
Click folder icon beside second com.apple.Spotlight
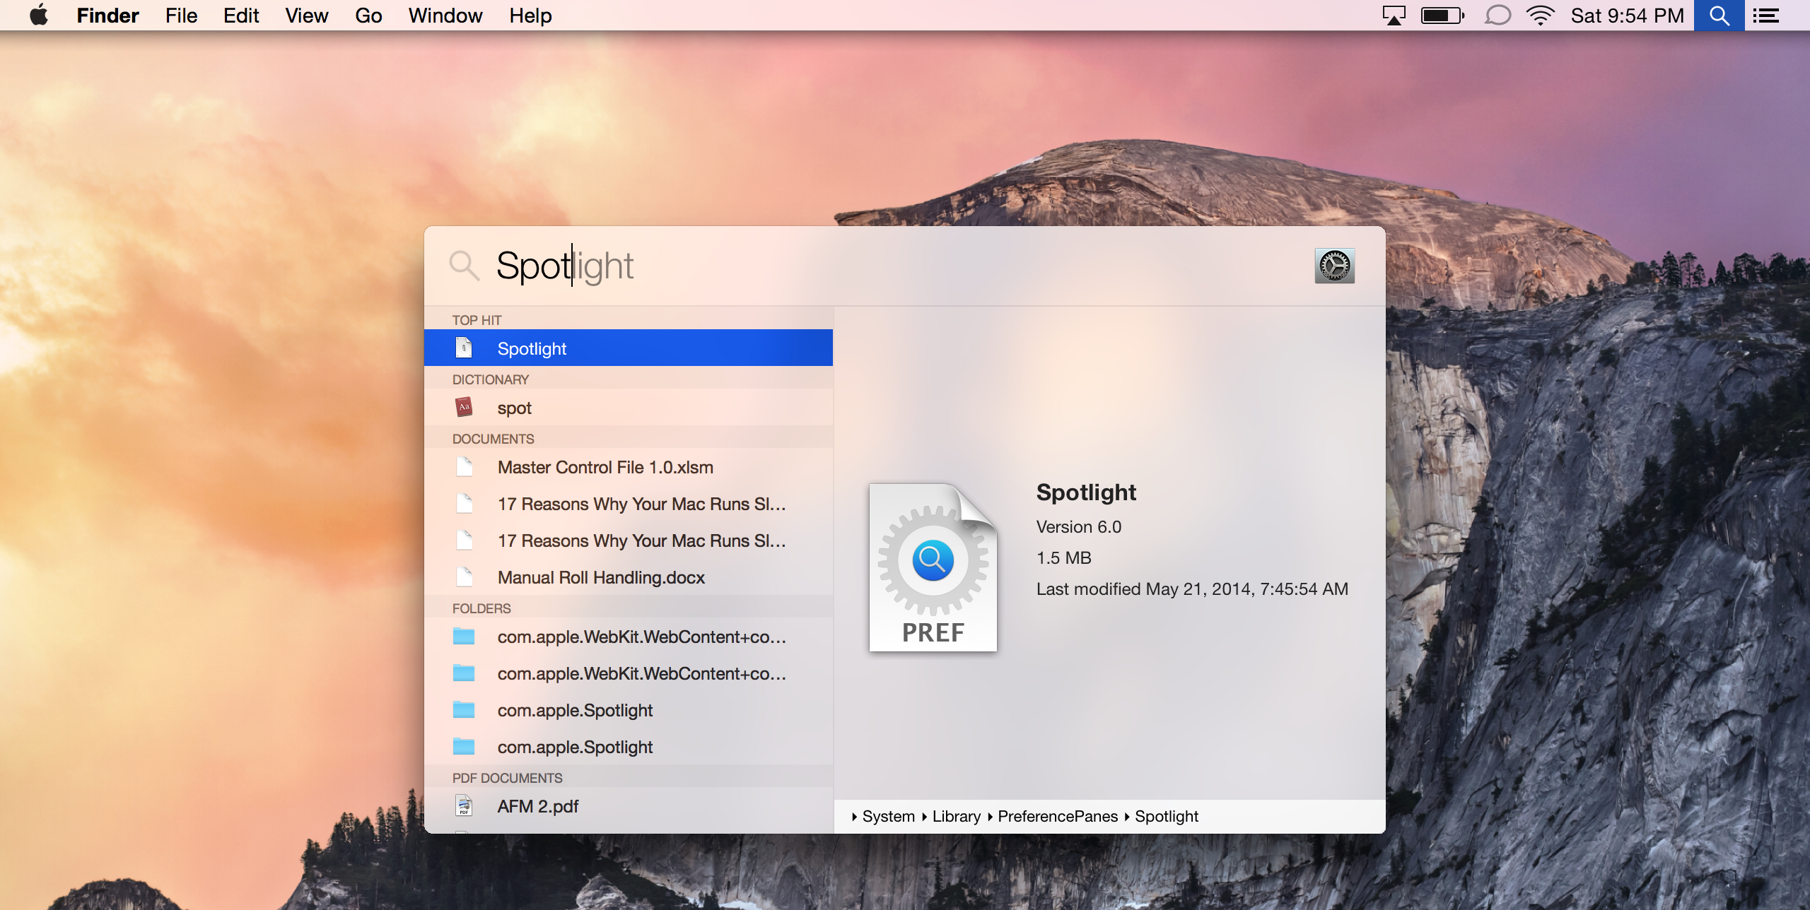coord(464,746)
